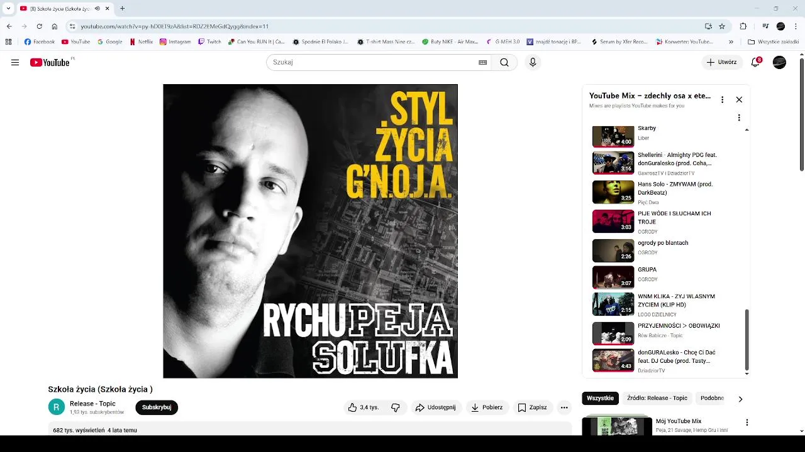The width and height of the screenshot is (805, 452).
Task: Open the Instagram bookmark
Action: click(x=175, y=42)
